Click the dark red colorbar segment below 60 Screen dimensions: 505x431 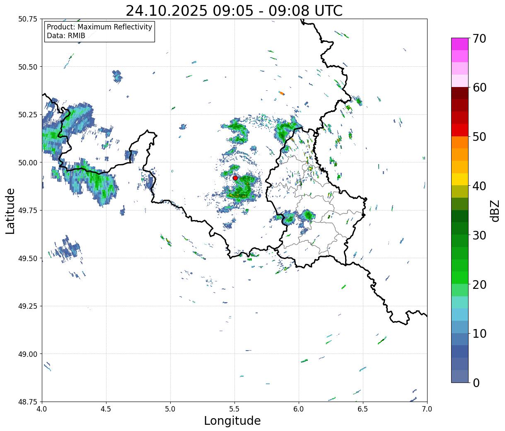[x=460, y=93]
